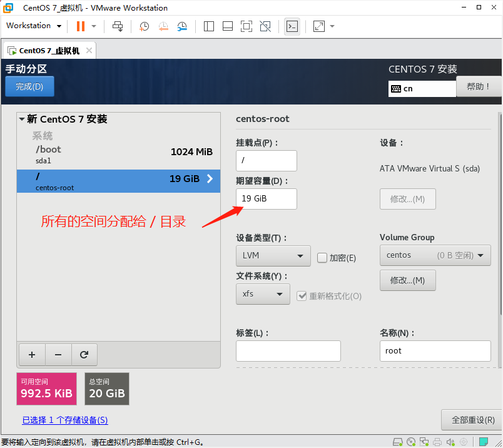Click the 可用空间 992.5 KiB indicator
This screenshot has width=503, height=448.
point(46,389)
